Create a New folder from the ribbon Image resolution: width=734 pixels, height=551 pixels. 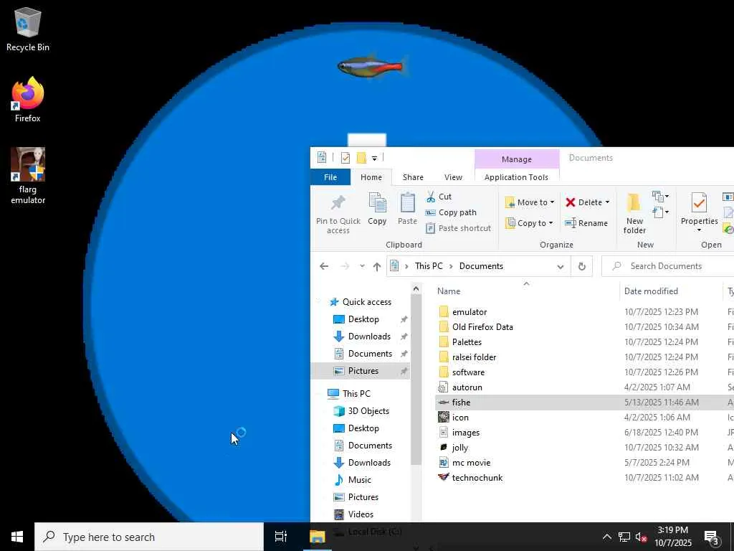pyautogui.click(x=634, y=213)
